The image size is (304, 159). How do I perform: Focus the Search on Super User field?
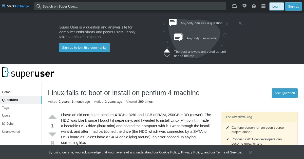pyautogui.click(x=130, y=6)
